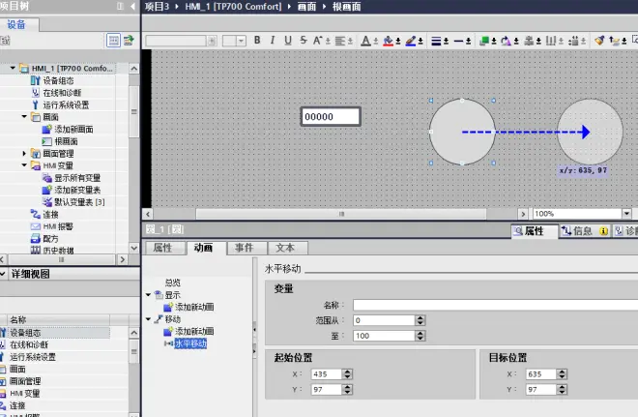Select the left circle on canvas
Viewport: 638px width, 417px height.
click(x=462, y=132)
